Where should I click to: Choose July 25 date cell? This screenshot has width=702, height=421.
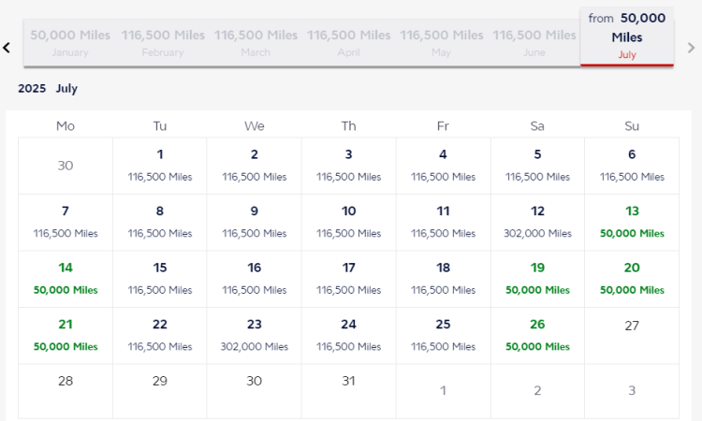[x=444, y=336]
